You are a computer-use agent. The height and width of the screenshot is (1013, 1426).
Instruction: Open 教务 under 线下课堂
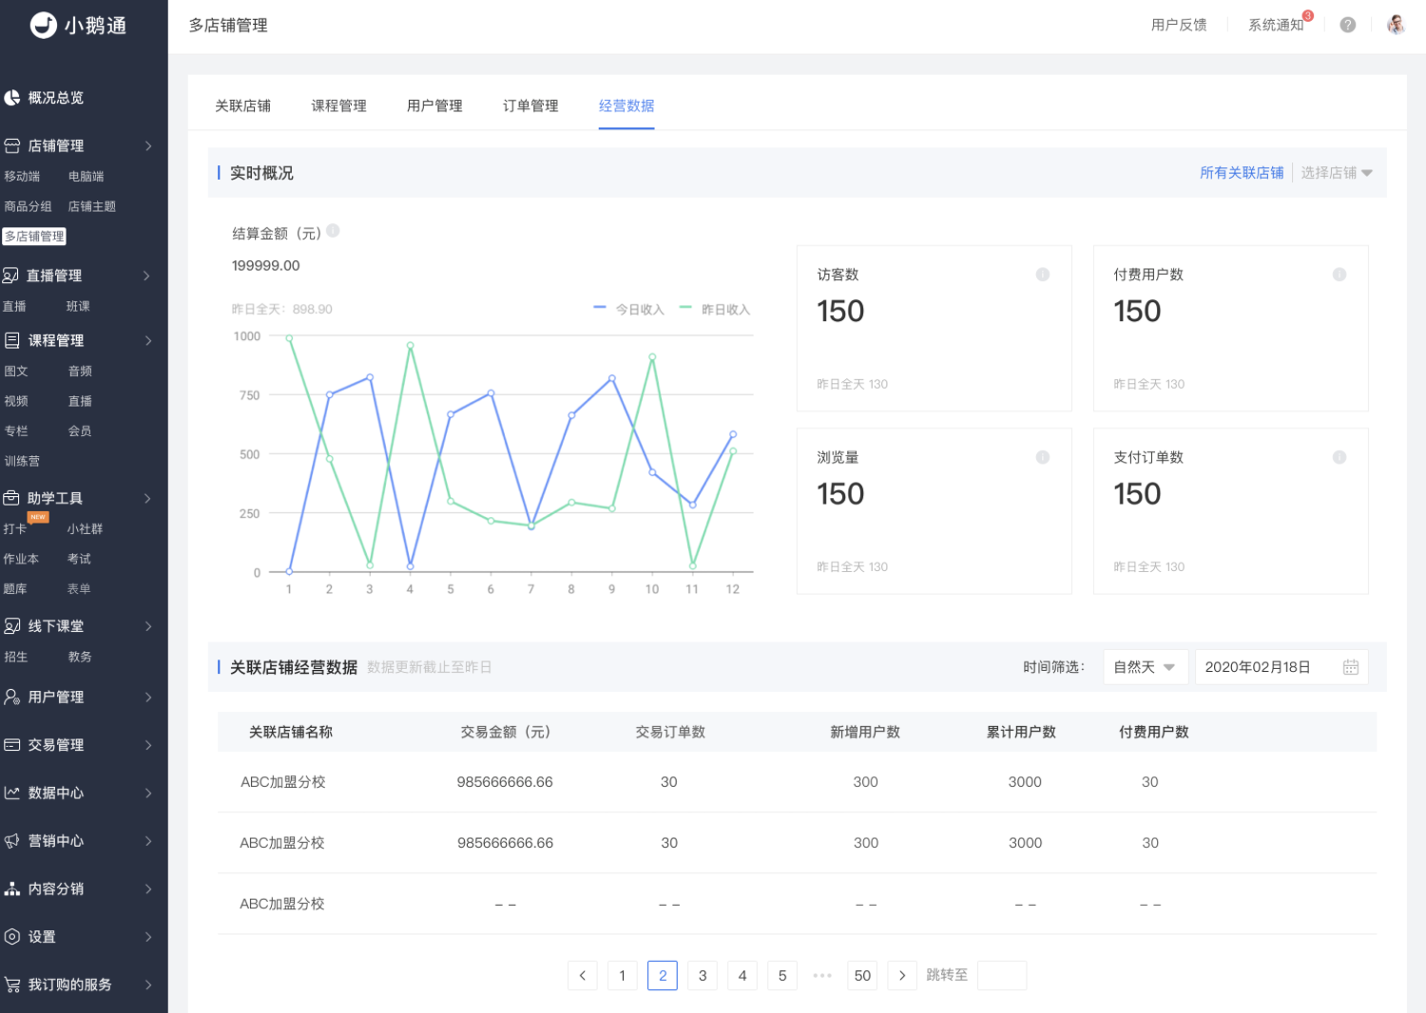coord(80,658)
